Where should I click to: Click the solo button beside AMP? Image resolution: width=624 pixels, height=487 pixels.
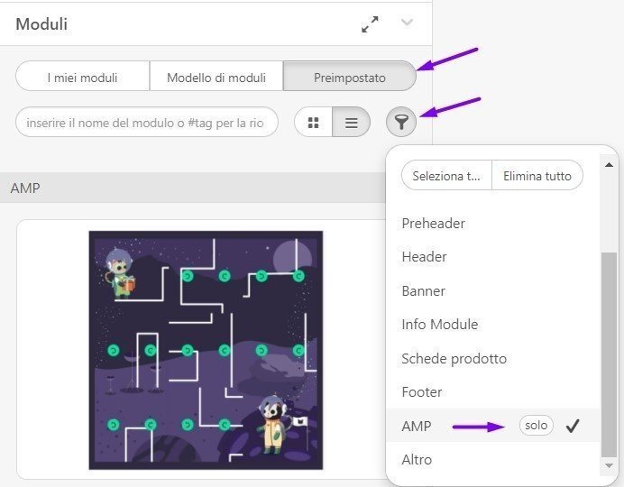pos(537,426)
